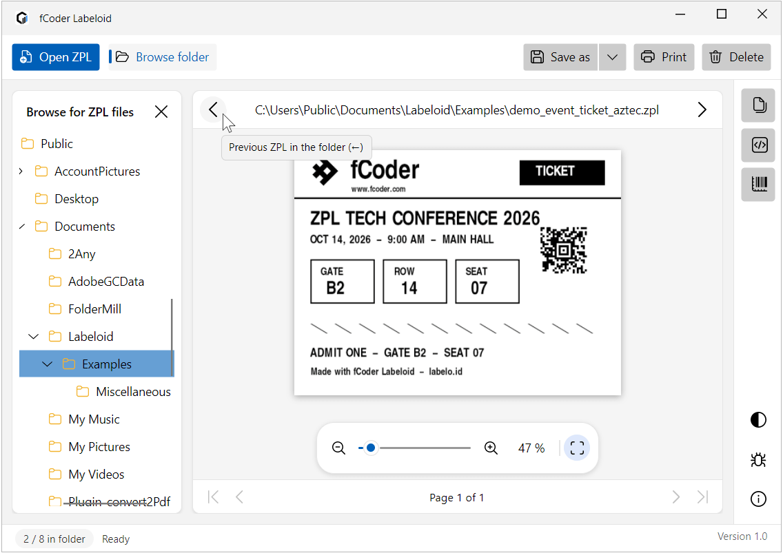Click the 2 / 8 in folder status
The image size is (783, 553).
(x=54, y=539)
